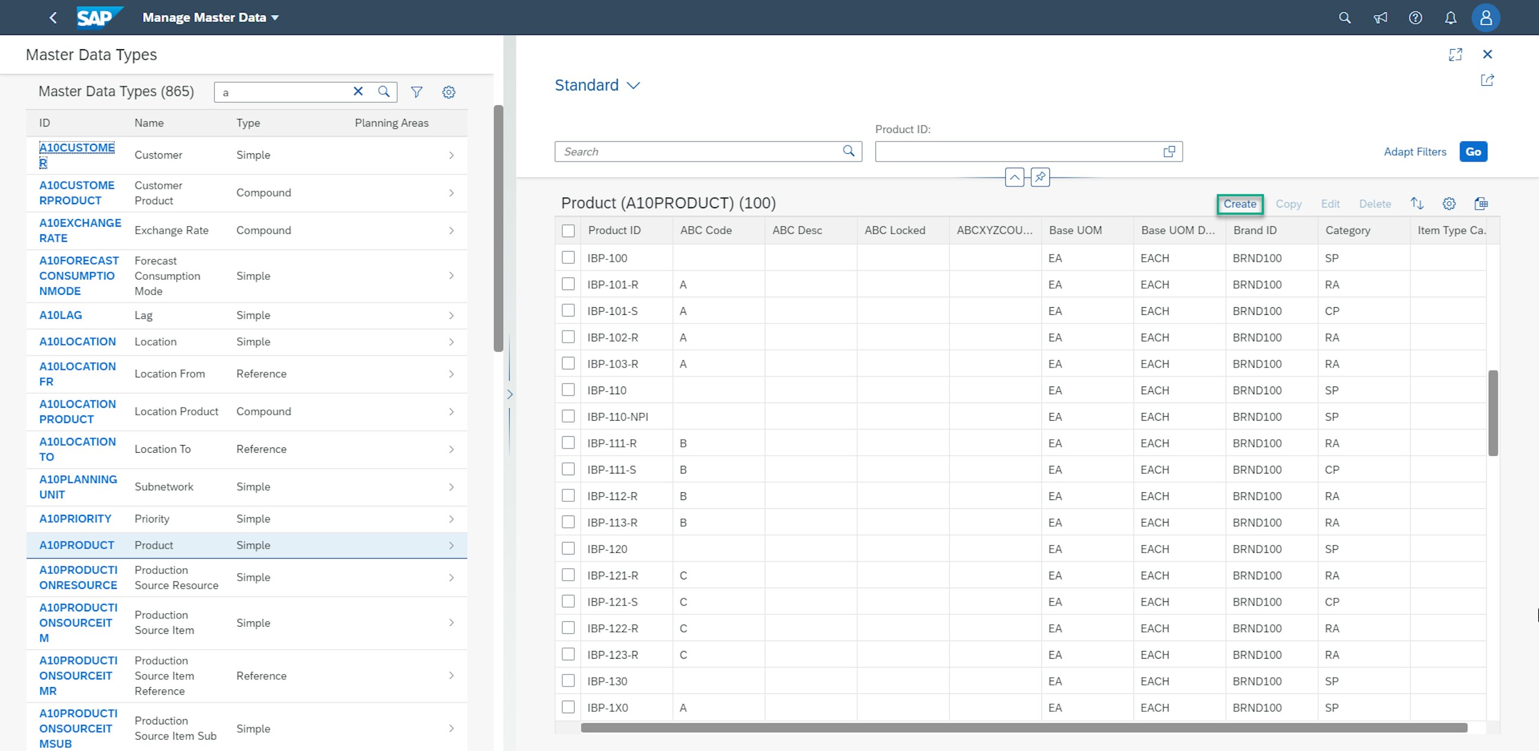Click the filter funnel for master data types

(416, 92)
